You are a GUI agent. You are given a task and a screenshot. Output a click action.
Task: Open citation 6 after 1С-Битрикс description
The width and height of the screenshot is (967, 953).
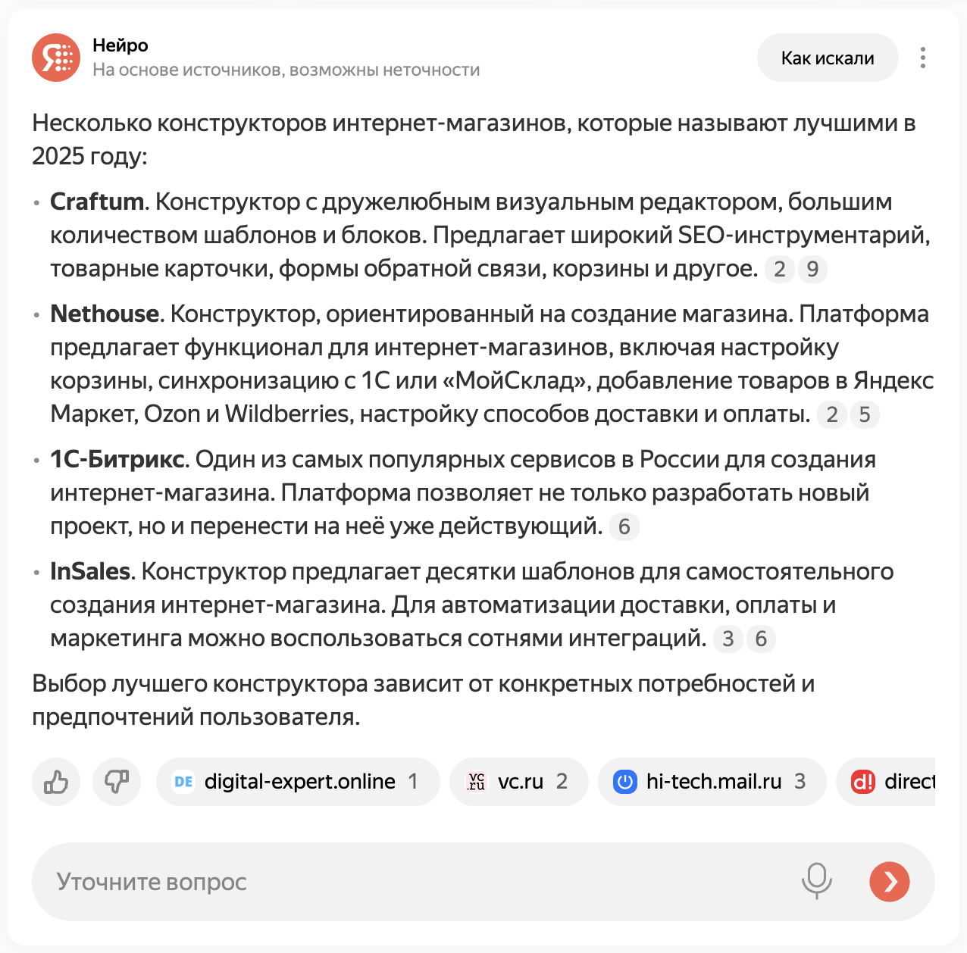(x=624, y=526)
